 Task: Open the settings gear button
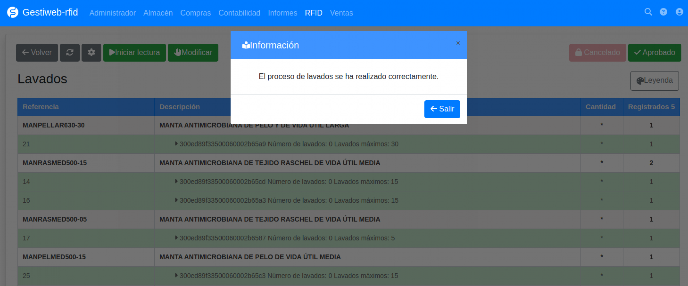point(91,52)
